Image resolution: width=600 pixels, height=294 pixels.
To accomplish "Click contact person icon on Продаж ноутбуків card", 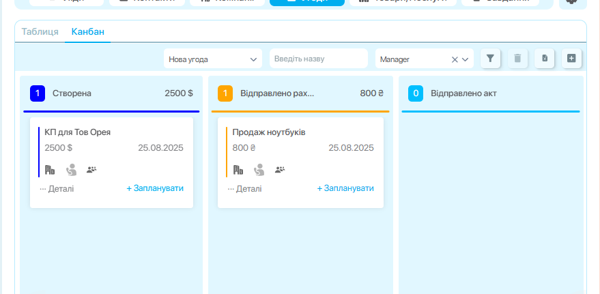I will point(259,170).
